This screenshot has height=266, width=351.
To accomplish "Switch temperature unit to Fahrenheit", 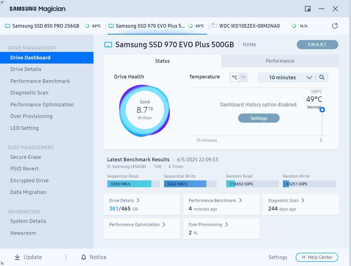I will click(243, 77).
